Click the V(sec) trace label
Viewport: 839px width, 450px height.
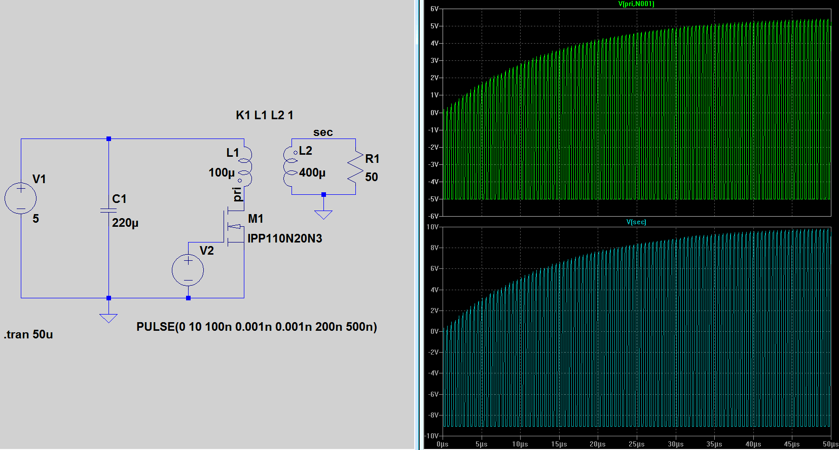[636, 222]
